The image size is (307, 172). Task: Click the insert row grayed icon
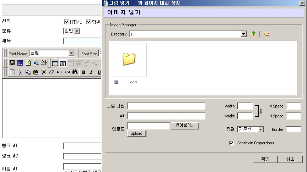(87, 63)
